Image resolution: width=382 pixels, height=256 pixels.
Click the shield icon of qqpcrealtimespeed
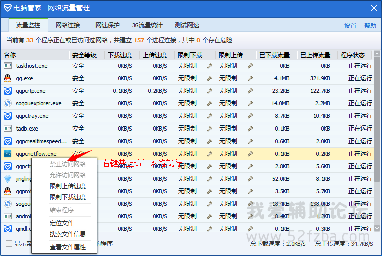pos(8,141)
